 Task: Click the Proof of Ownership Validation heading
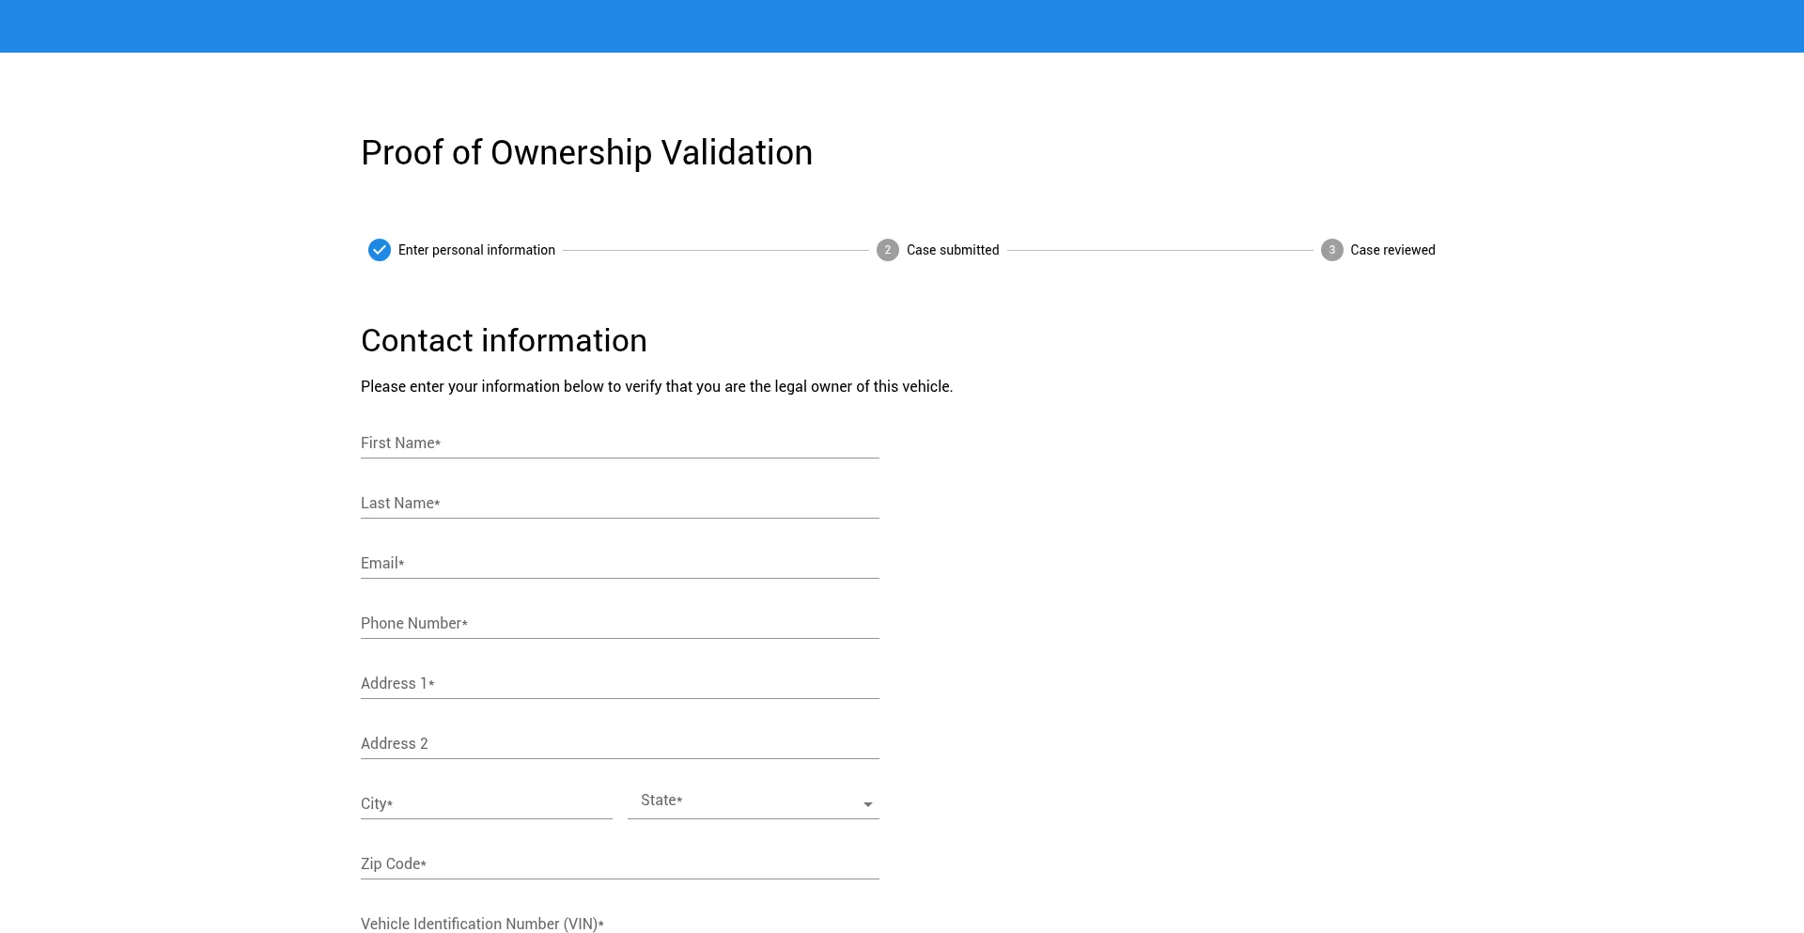tap(586, 153)
